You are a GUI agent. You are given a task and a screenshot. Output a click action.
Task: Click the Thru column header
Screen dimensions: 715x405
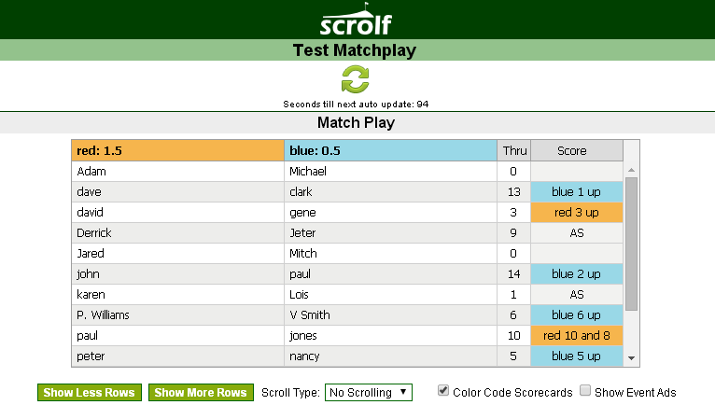coord(514,150)
